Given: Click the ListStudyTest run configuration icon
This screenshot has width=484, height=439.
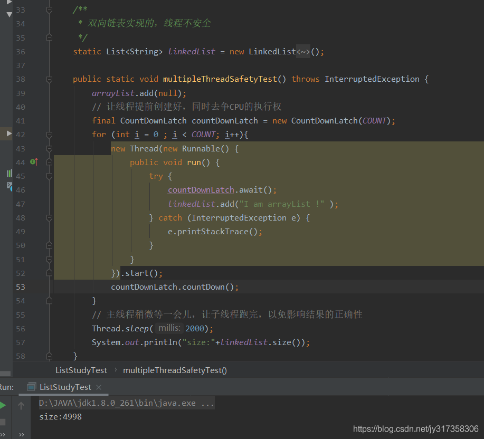Looking at the screenshot, I should point(31,387).
